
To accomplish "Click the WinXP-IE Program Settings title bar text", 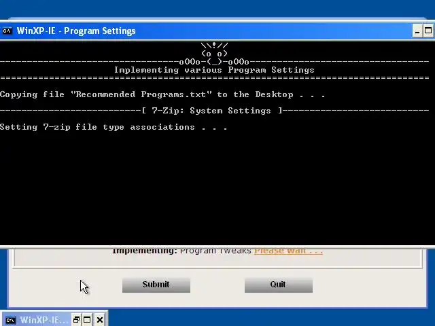I will 76,31.
